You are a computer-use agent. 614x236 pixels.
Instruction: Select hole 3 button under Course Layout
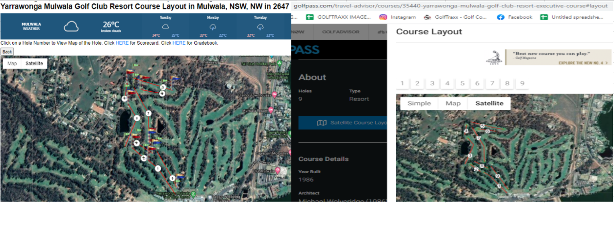click(x=432, y=83)
